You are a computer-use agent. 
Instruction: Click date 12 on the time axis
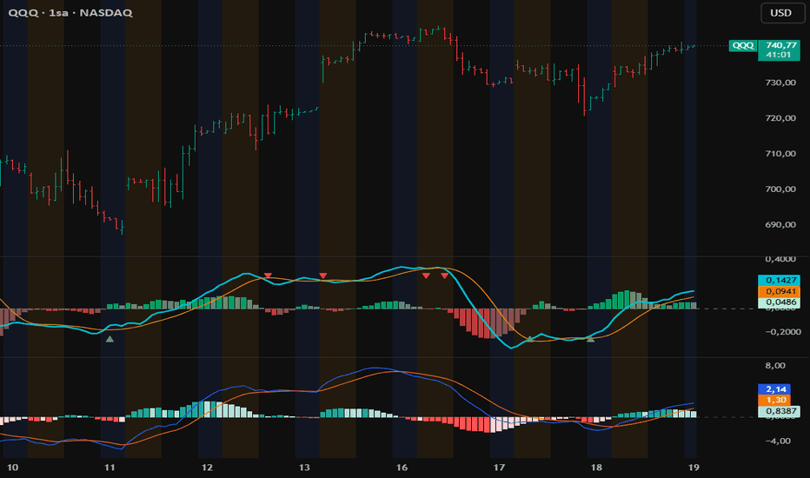207,468
